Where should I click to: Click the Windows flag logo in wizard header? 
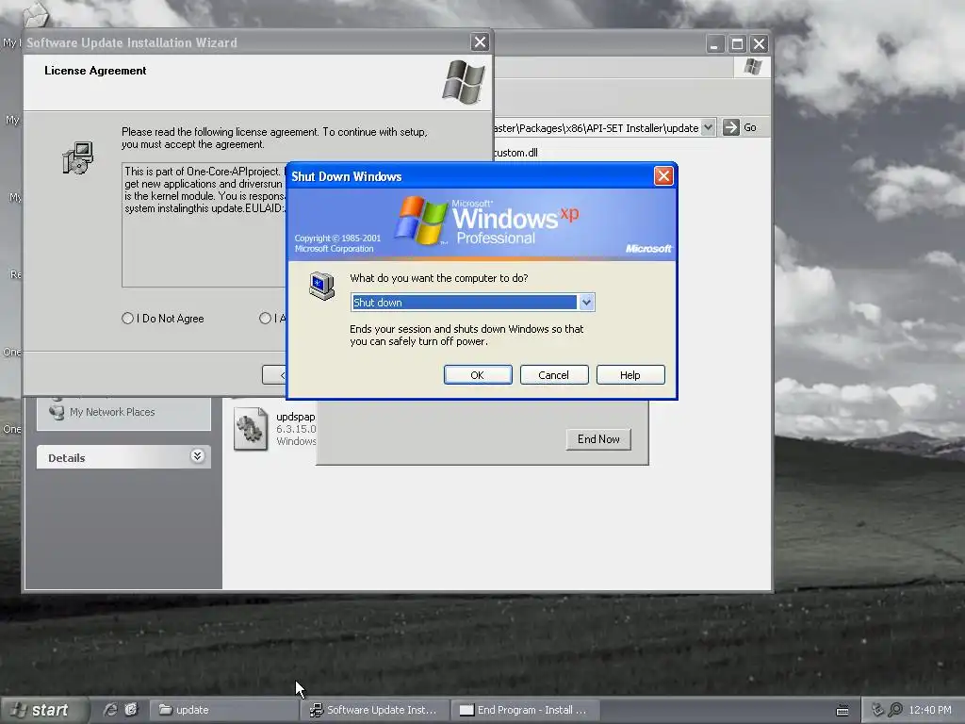click(x=464, y=82)
